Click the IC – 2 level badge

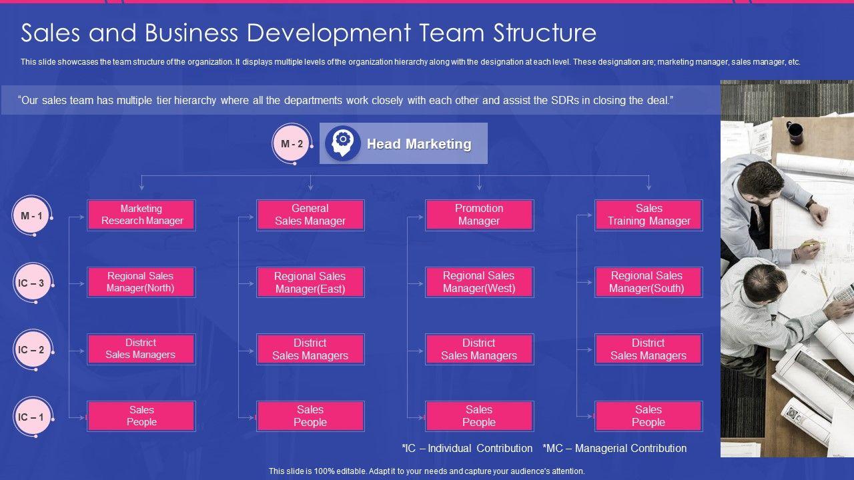[31, 350]
